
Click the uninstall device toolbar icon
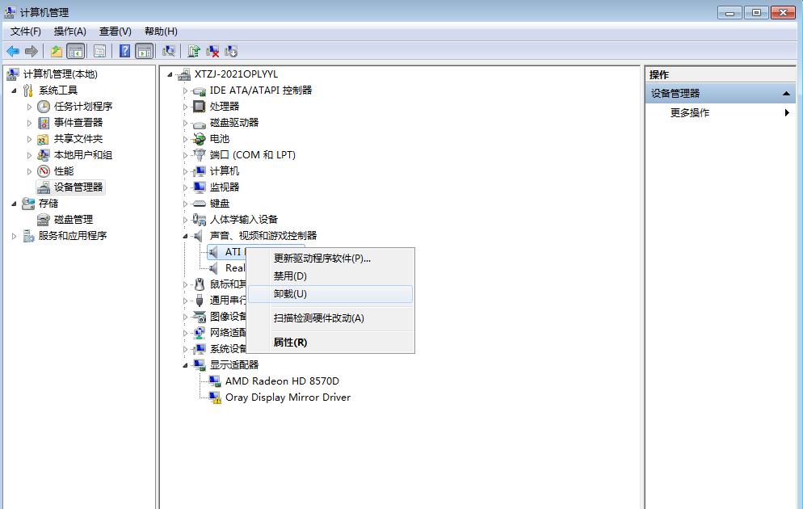(212, 50)
